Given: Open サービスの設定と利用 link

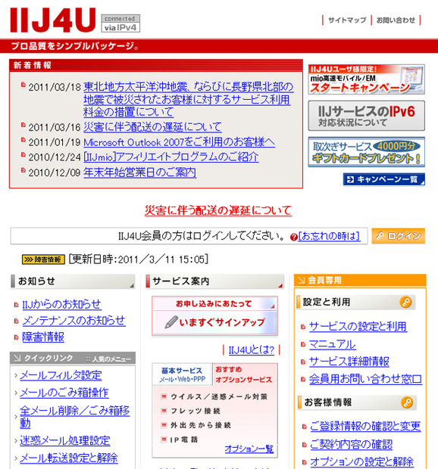Looking at the screenshot, I should click(358, 326).
